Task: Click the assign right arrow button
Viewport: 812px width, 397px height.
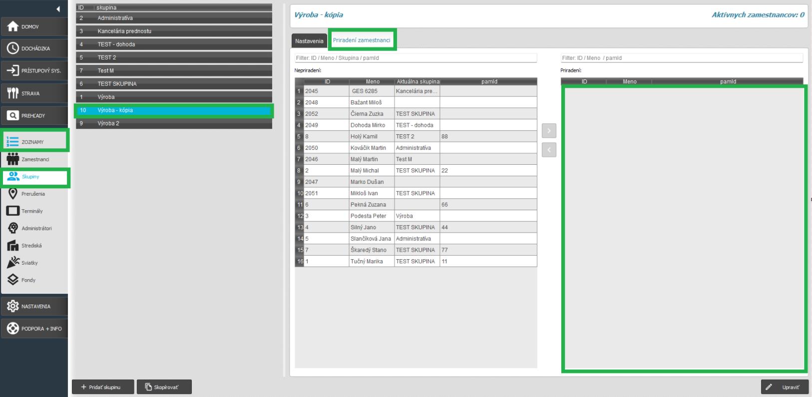Action: click(x=549, y=131)
